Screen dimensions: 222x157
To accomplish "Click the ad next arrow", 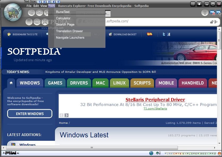I will 67,115.
